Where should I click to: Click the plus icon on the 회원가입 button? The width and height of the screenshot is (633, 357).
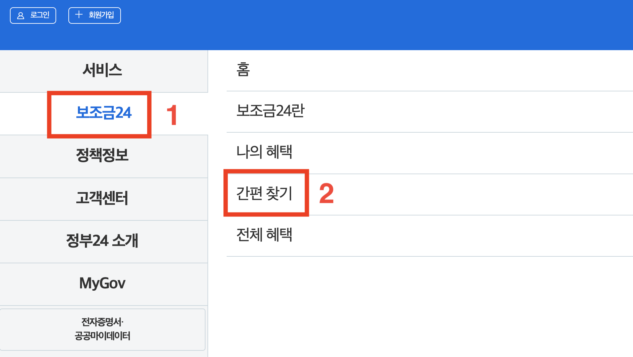point(79,15)
